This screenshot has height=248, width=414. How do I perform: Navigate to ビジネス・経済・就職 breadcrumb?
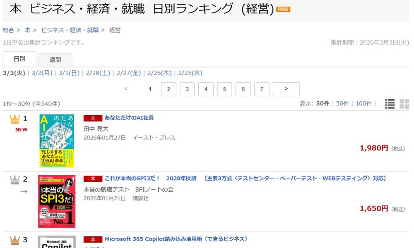(x=70, y=30)
